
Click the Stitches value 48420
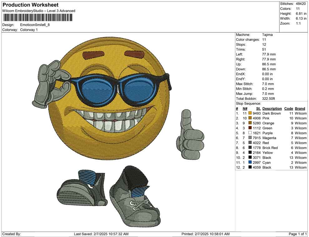(x=301, y=4)
